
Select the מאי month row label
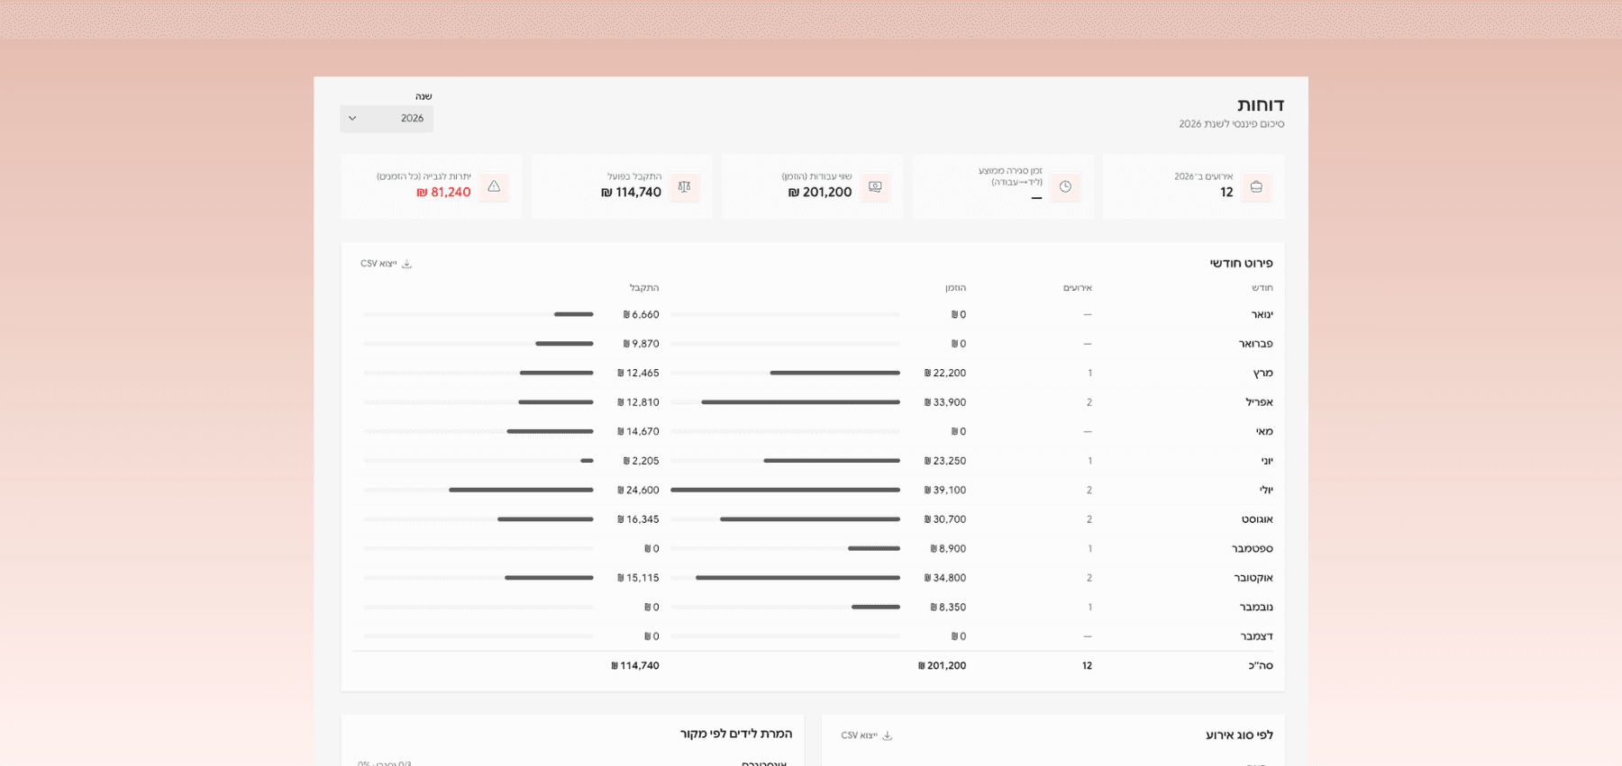pyautogui.click(x=1265, y=432)
